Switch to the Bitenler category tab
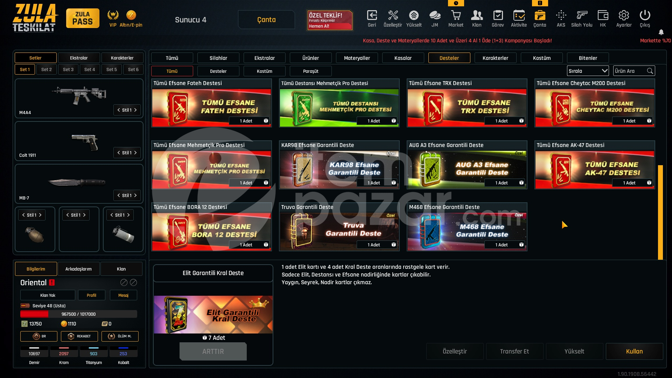Viewport: 672px width, 378px height. [x=588, y=58]
